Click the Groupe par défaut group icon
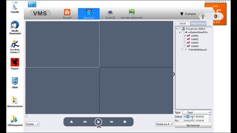Viewport: 237px width, 133px height. coord(183,29)
